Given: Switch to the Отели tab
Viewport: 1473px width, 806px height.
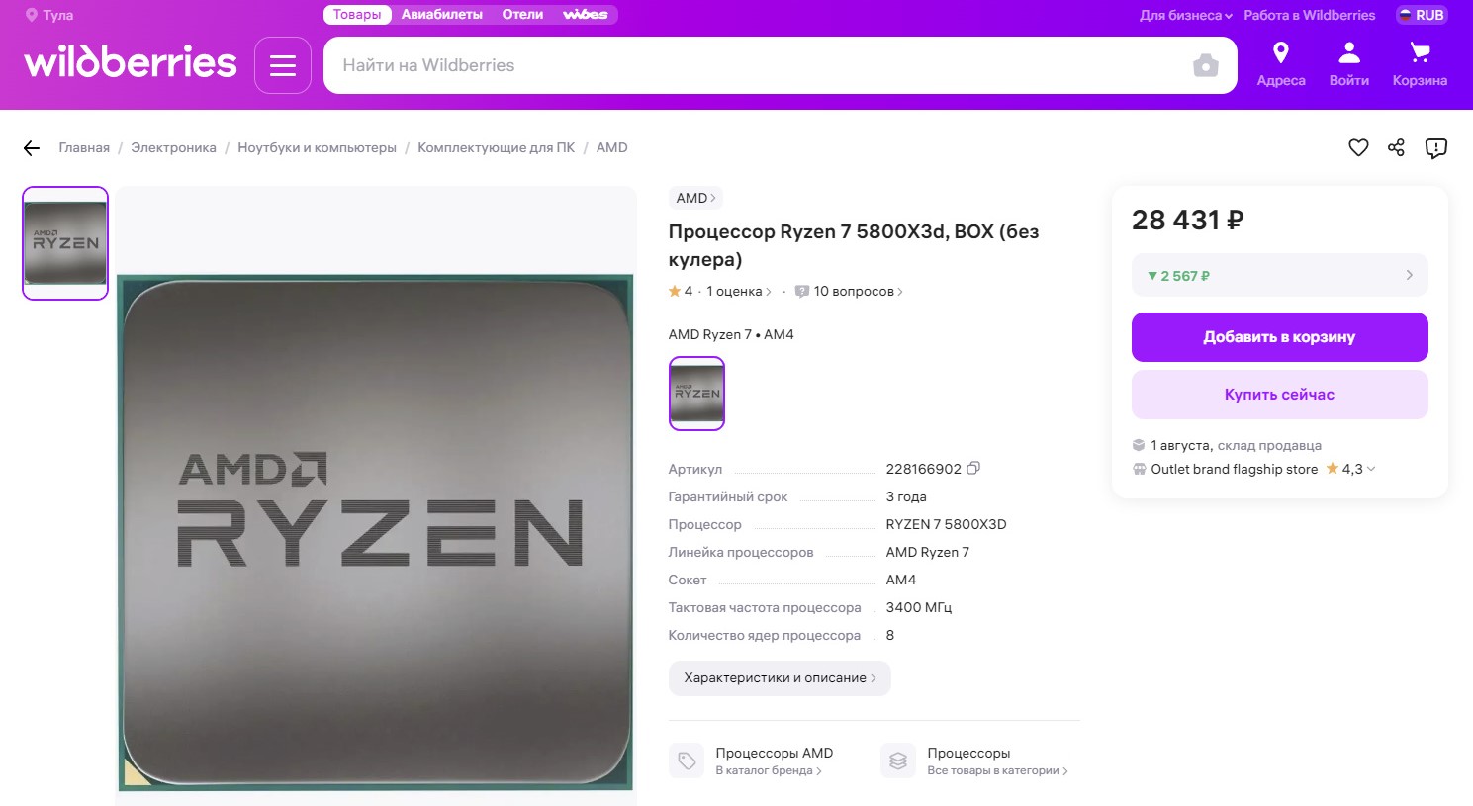Looking at the screenshot, I should click(522, 15).
